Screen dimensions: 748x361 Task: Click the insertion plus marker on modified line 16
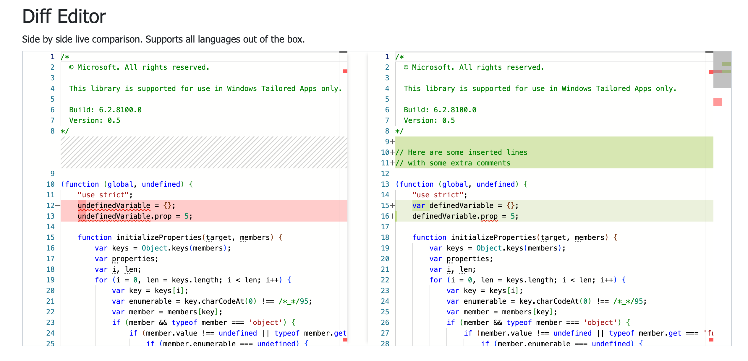point(392,216)
